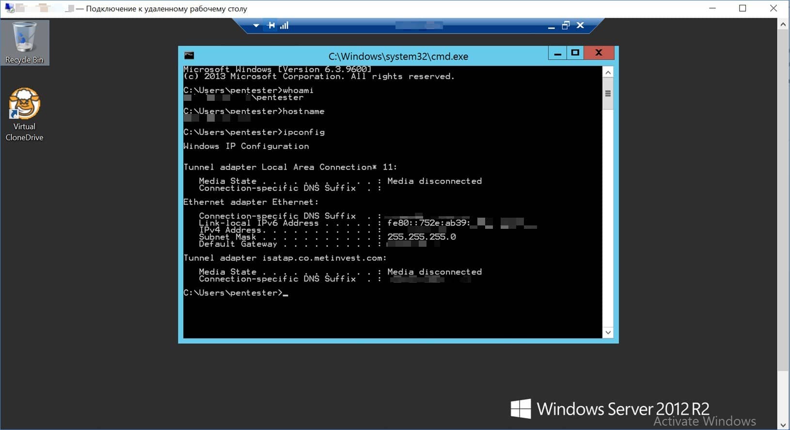Minimize the Remote Desktop Connection window

(712, 8)
